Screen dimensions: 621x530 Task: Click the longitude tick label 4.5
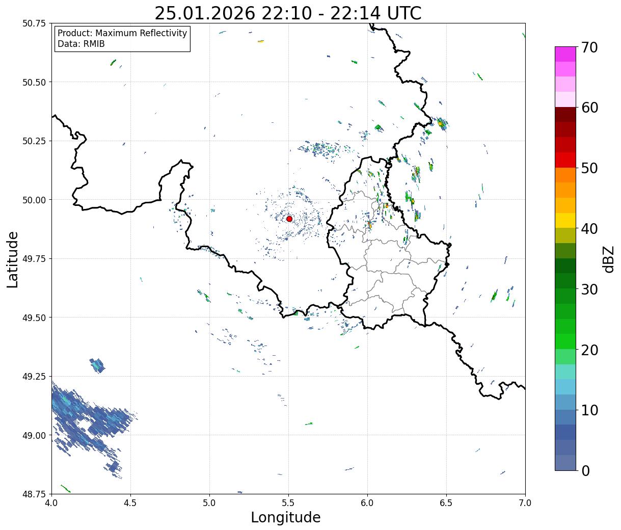point(130,503)
